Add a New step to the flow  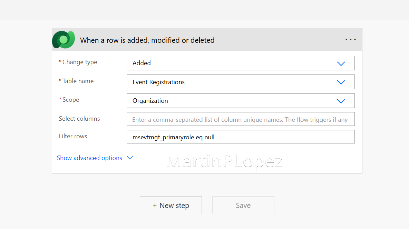(x=171, y=206)
